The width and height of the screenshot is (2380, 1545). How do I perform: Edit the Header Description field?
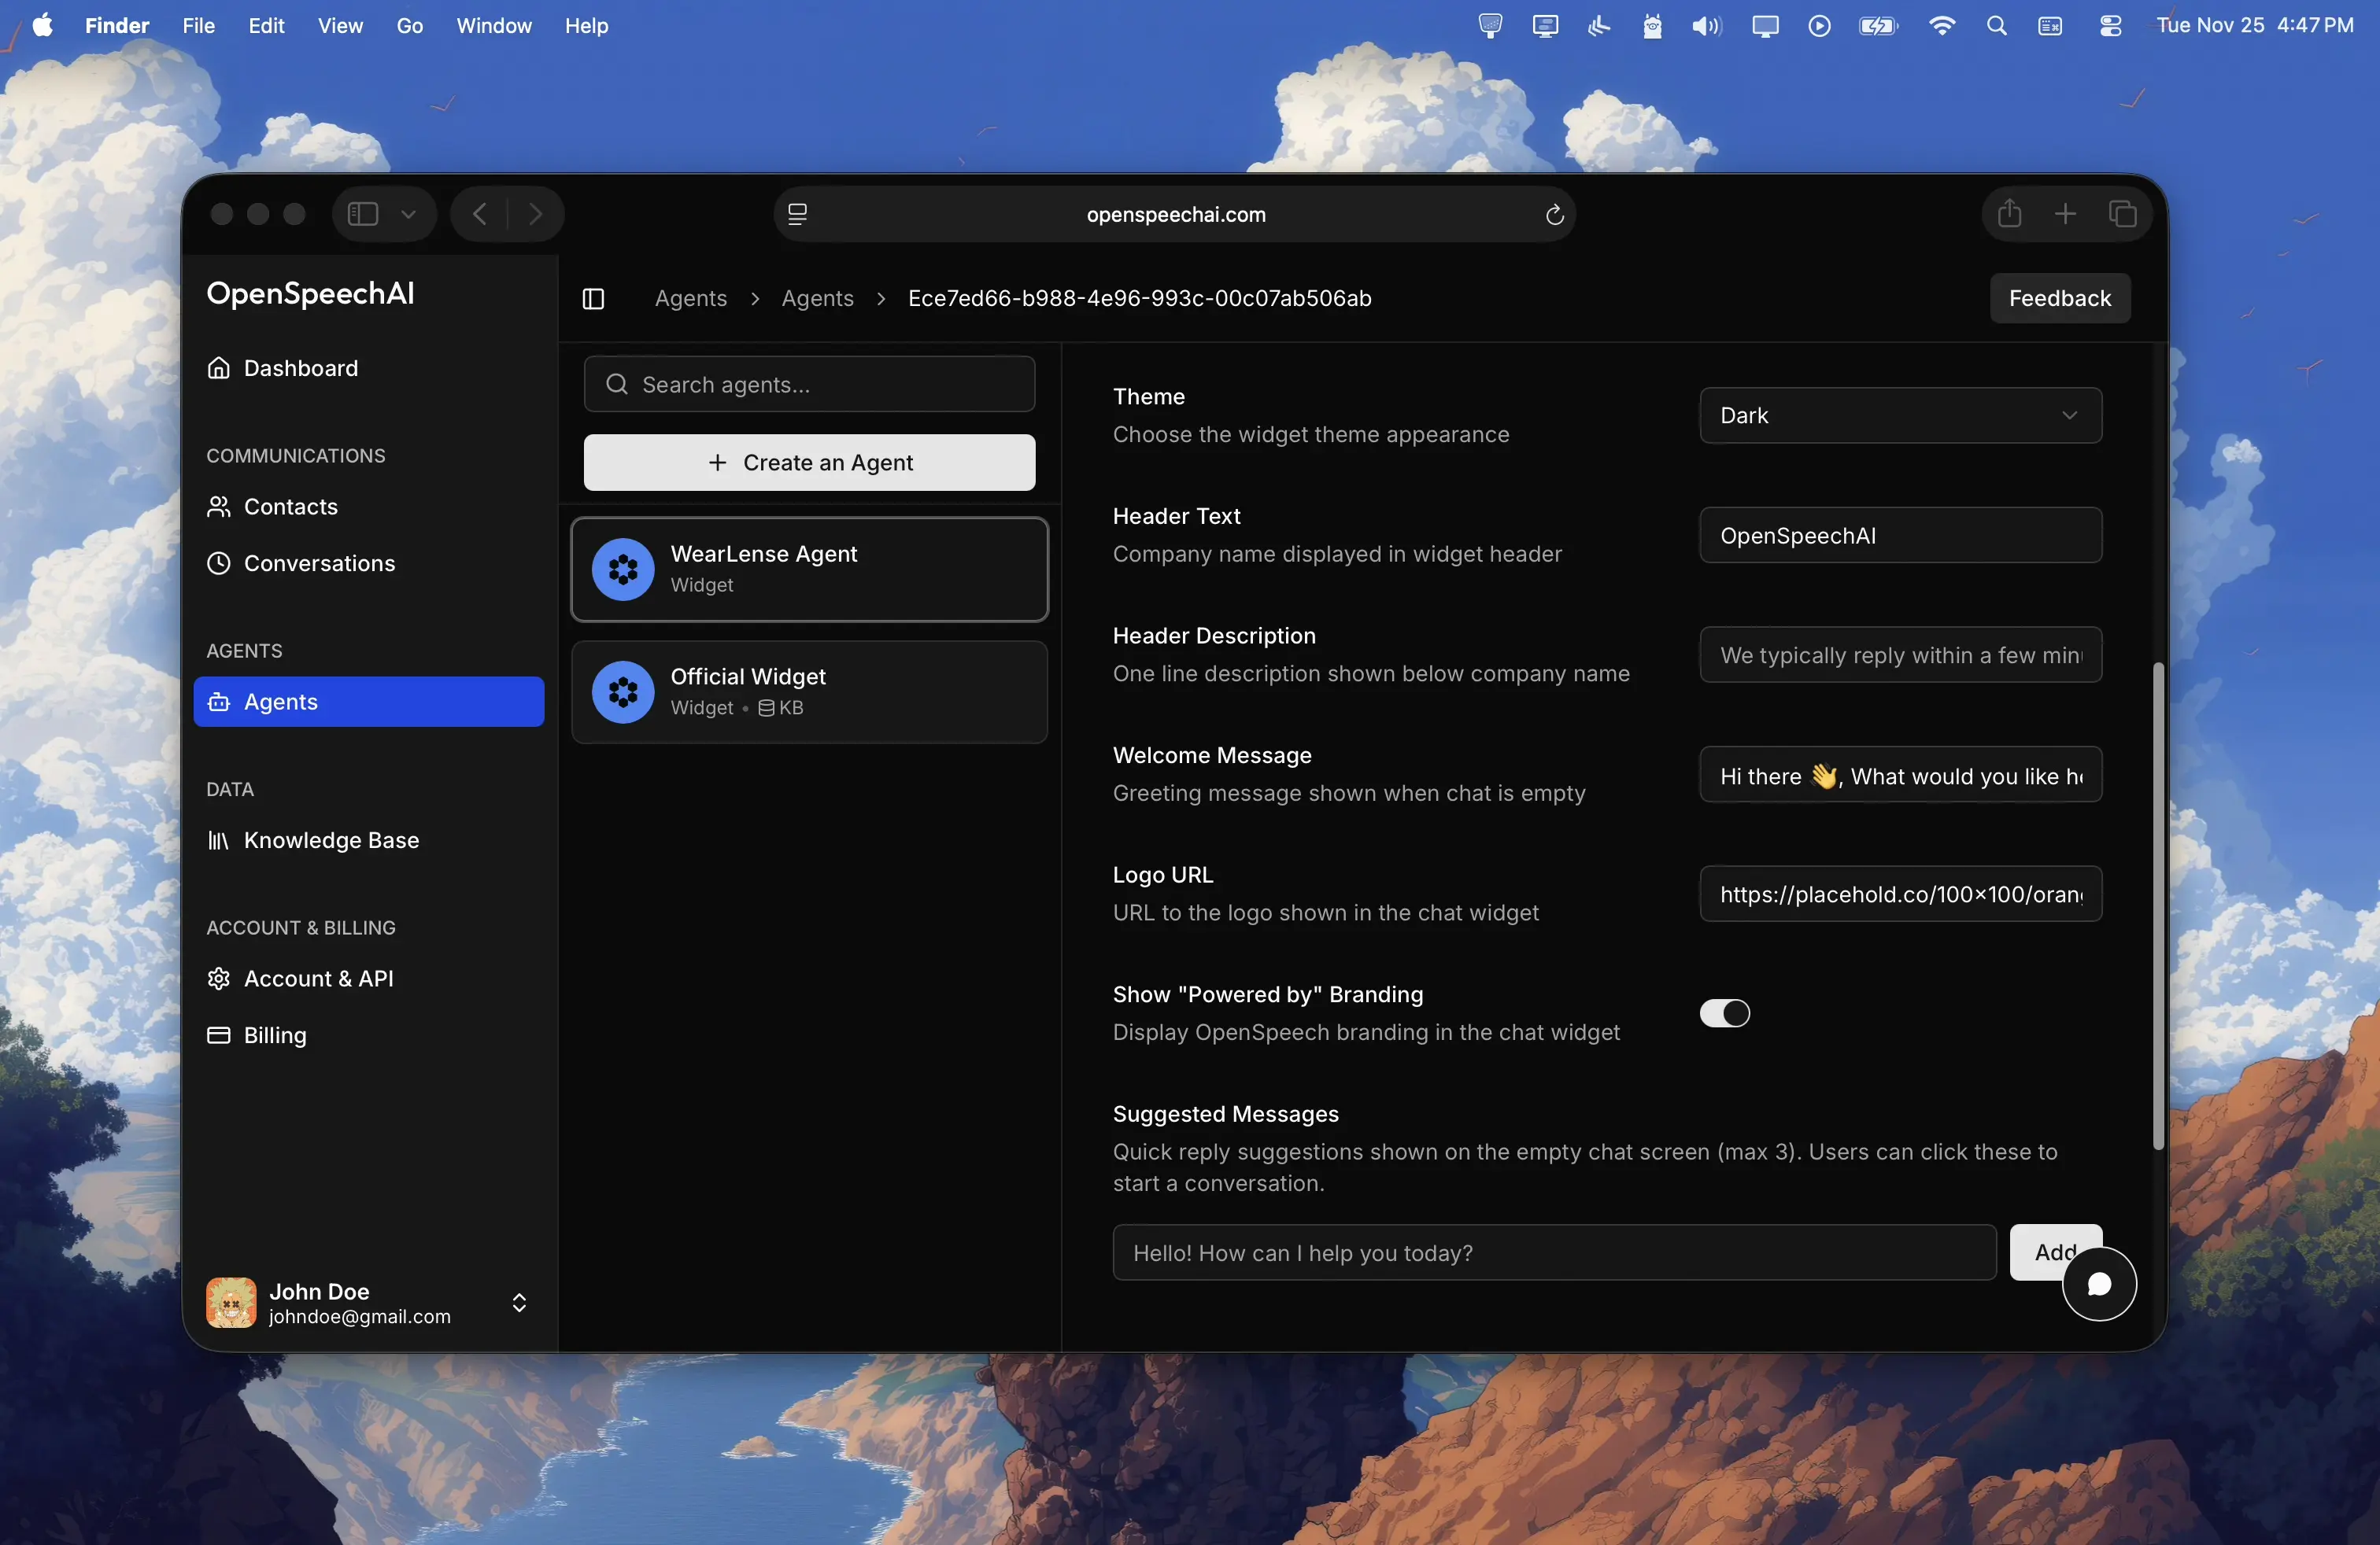tap(1900, 655)
